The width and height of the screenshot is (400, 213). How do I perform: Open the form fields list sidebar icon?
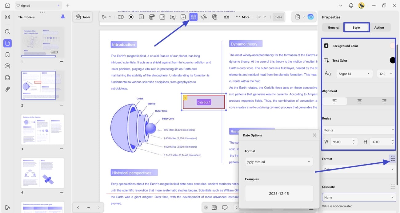7,78
